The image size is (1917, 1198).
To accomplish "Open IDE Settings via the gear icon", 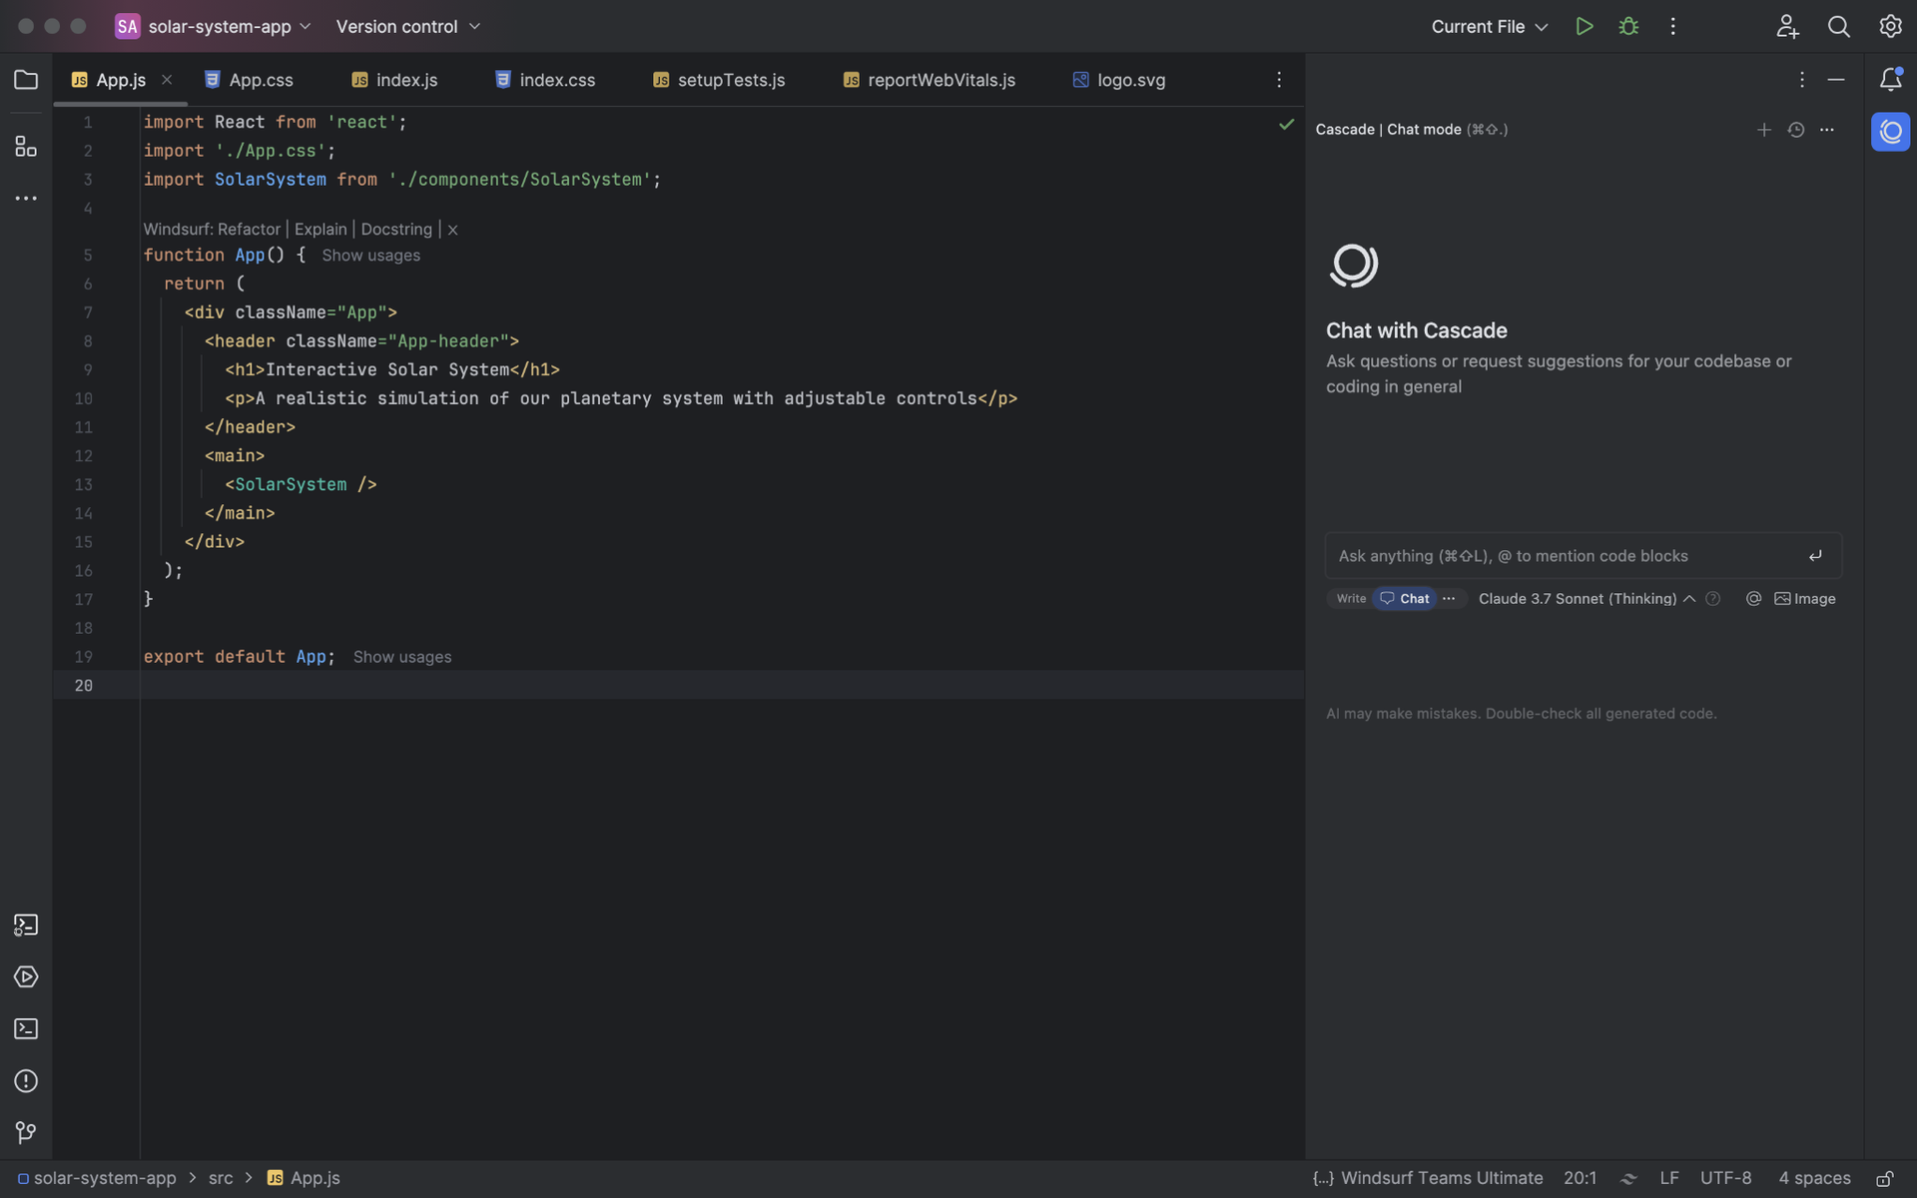I will pos(1890,26).
